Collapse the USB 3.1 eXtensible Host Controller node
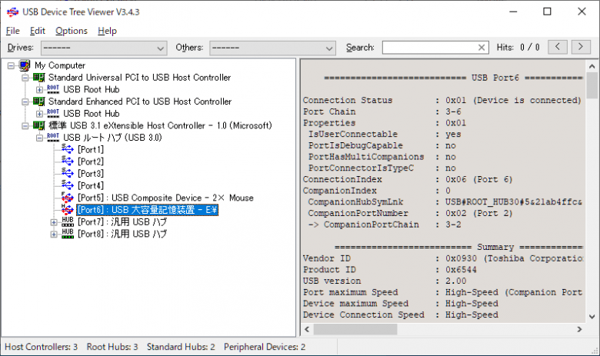 point(25,126)
